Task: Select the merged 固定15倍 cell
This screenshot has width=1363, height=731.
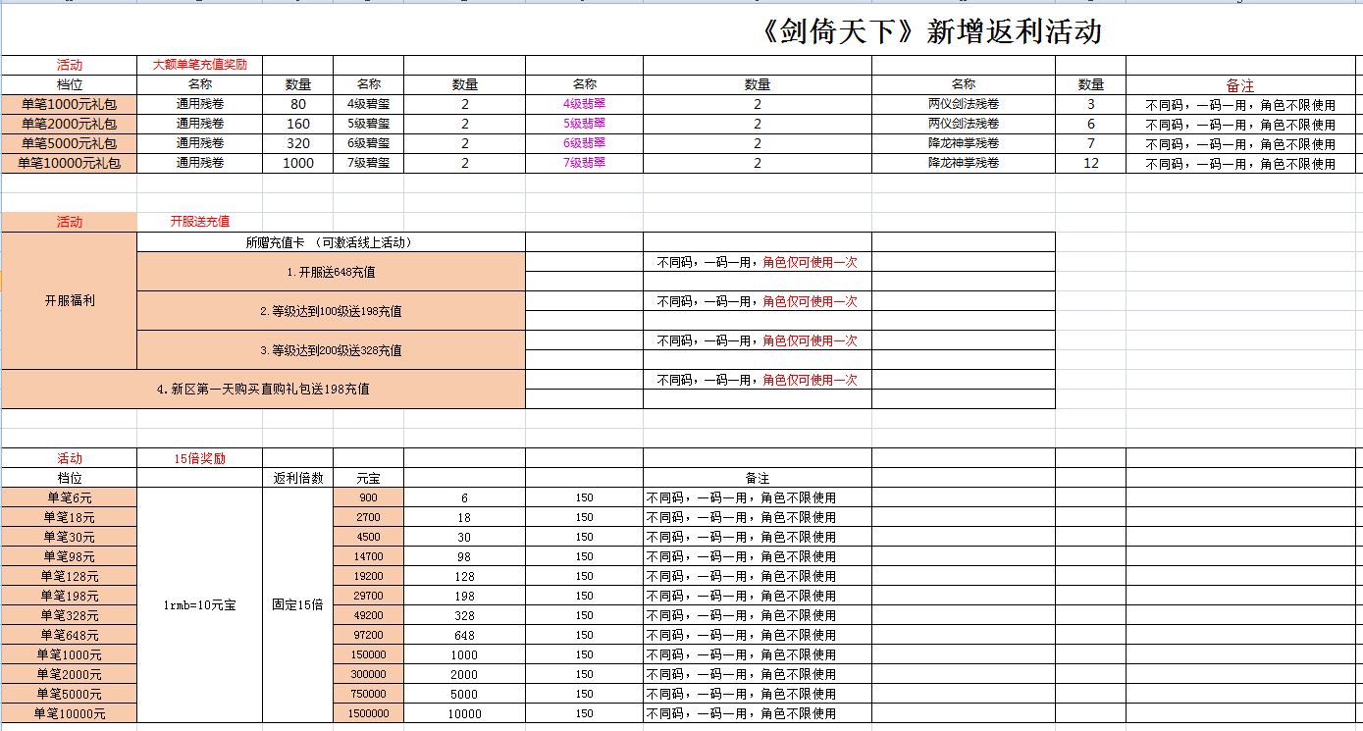Action: point(298,605)
